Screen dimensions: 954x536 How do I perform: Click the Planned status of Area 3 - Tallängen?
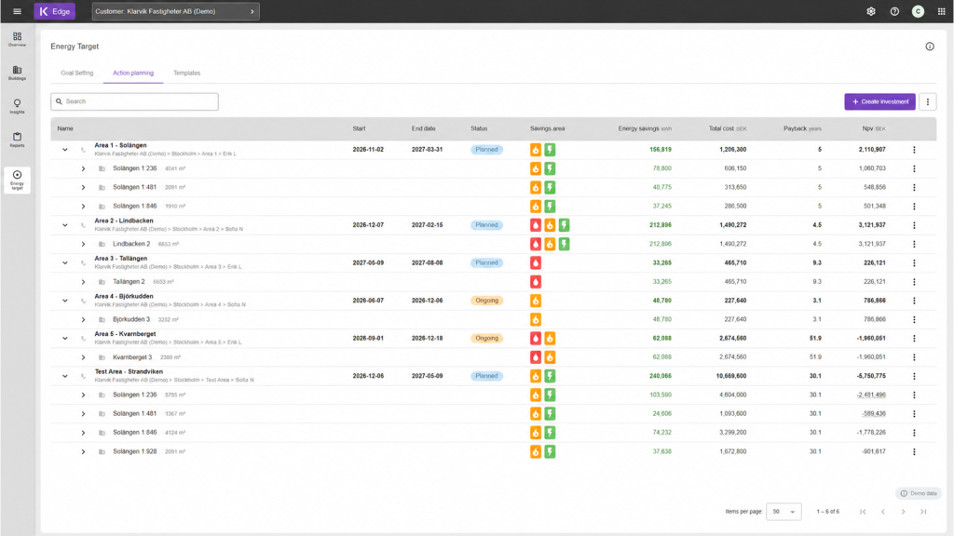(486, 263)
